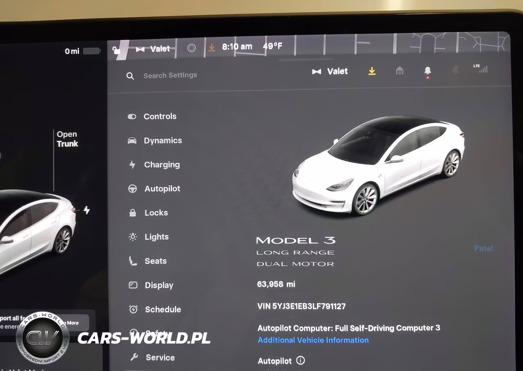This screenshot has width=523, height=371.
Task: Open the Service menu entry
Action: (x=152, y=358)
